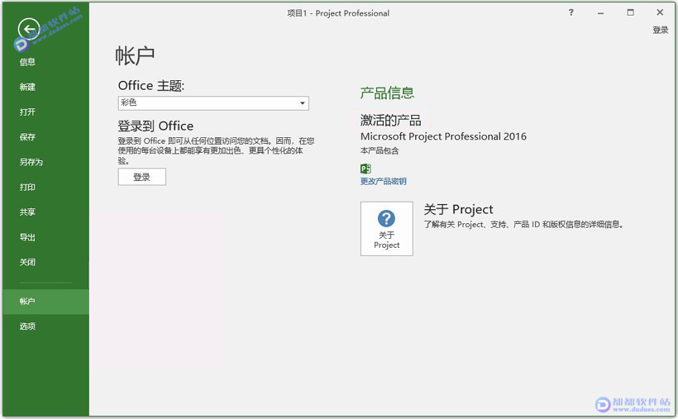Minimize the Project Professional window
This screenshot has width=678, height=419.
coord(600,13)
